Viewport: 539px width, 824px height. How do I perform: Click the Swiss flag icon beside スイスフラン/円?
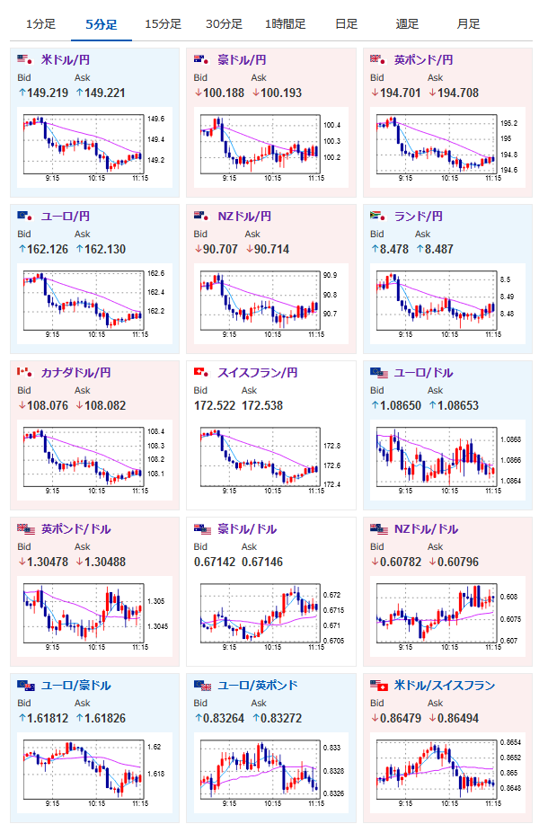coord(201,373)
